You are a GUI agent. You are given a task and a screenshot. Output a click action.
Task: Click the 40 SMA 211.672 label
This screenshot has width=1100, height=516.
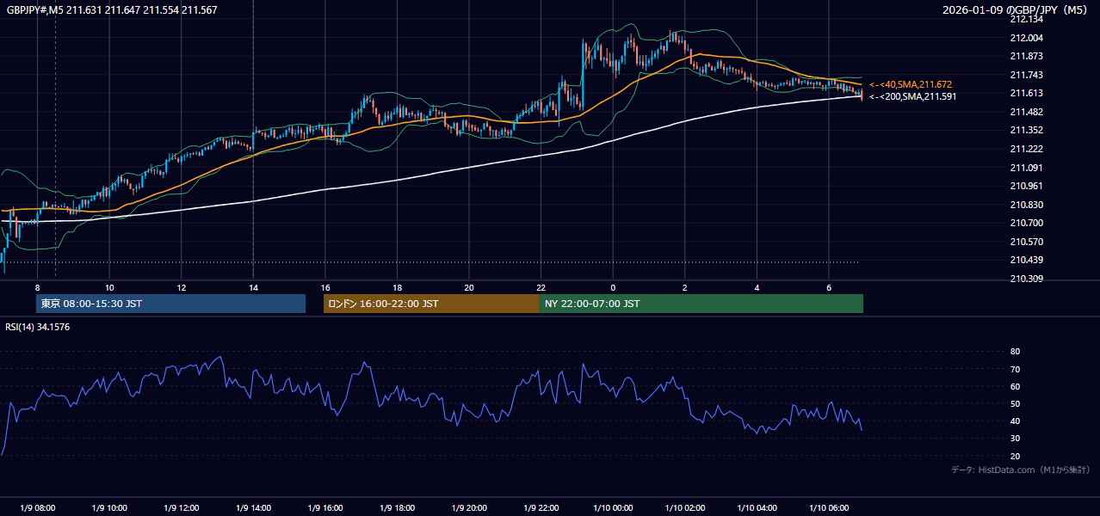(911, 84)
